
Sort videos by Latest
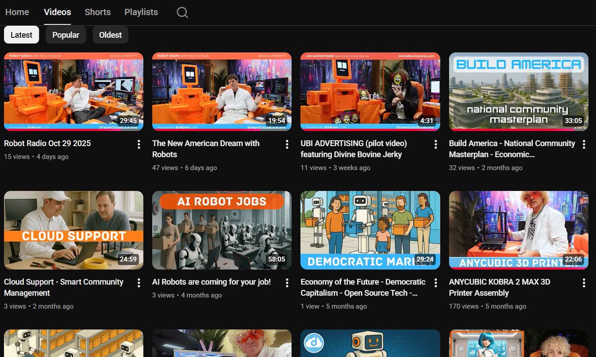21,35
